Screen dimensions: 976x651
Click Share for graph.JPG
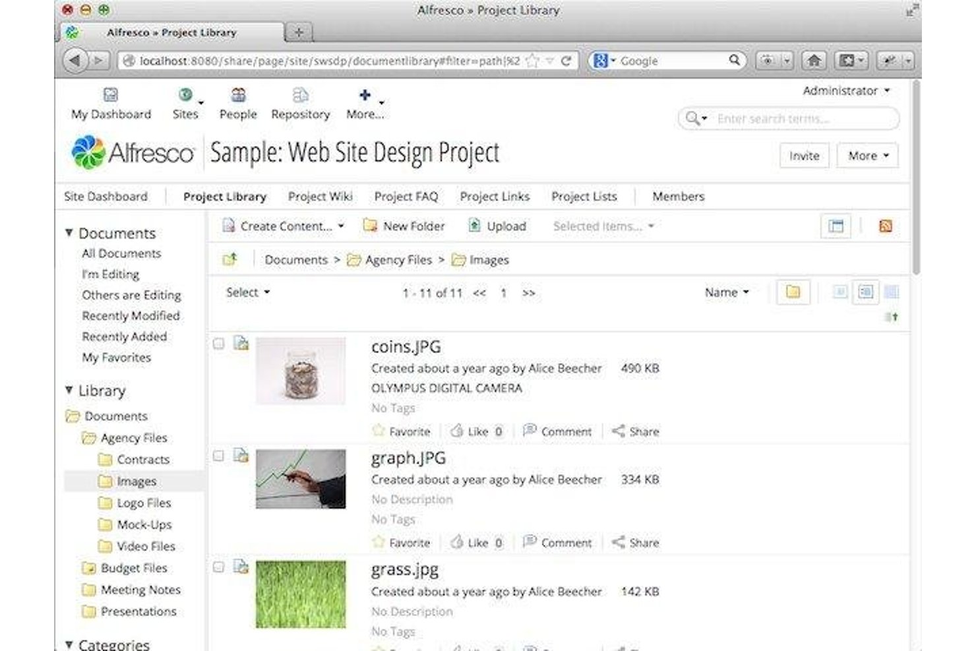pyautogui.click(x=635, y=542)
